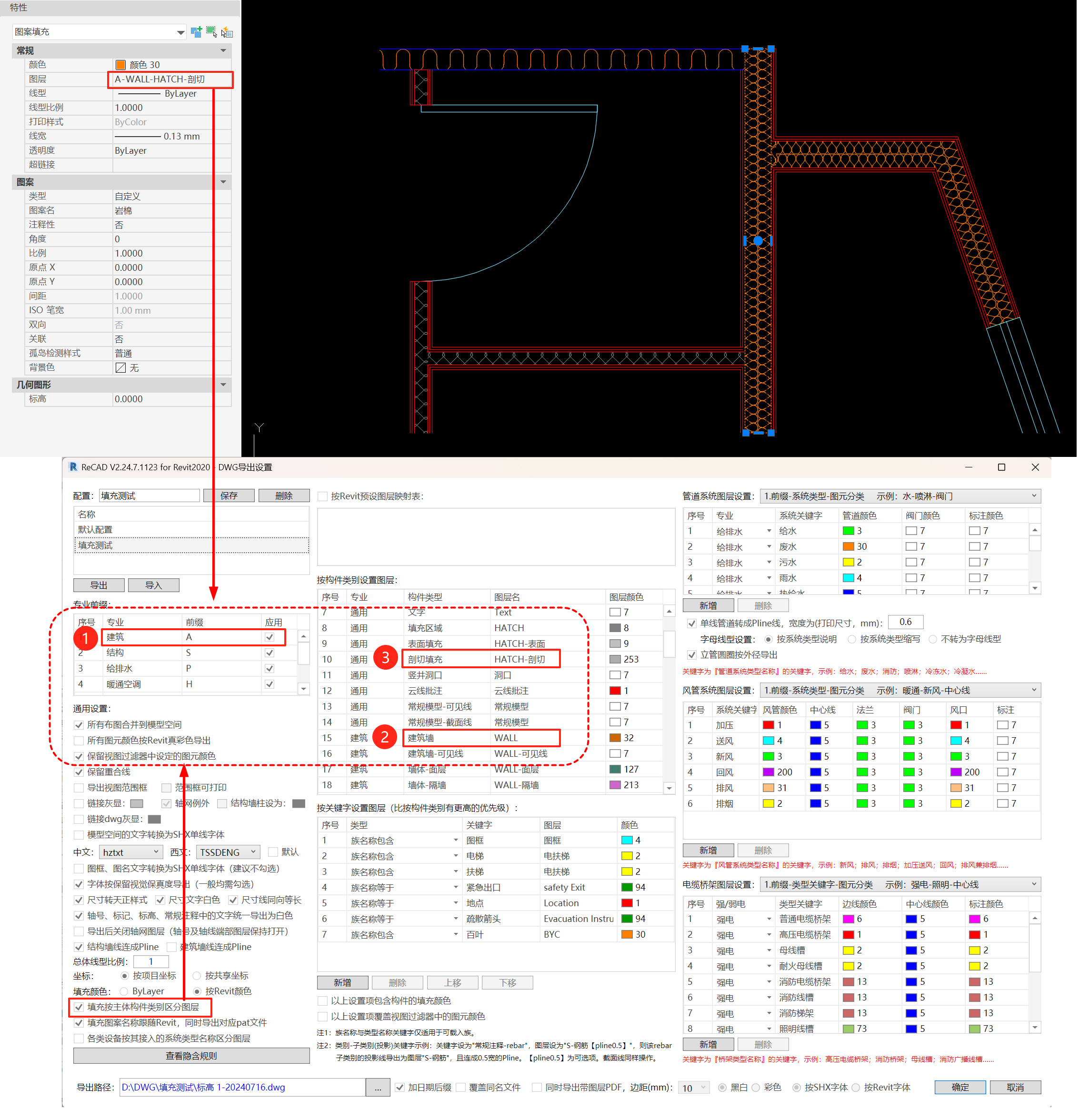
Task: Select the ByLayer fill color radio
Action: [x=124, y=991]
